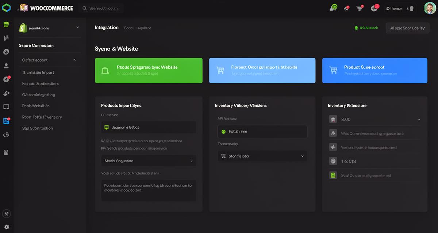Click the round disc icon with red badge
The image size is (438, 233).
tap(374, 8)
